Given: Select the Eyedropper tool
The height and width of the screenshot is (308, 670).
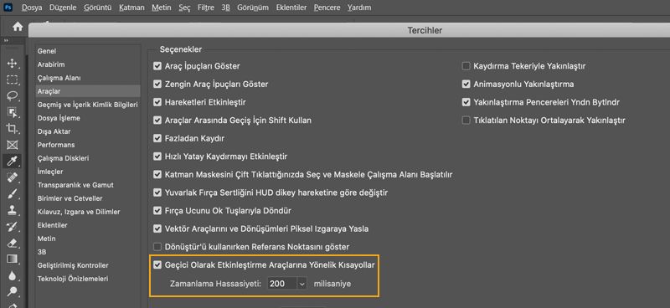Looking at the screenshot, I should click(x=12, y=161).
